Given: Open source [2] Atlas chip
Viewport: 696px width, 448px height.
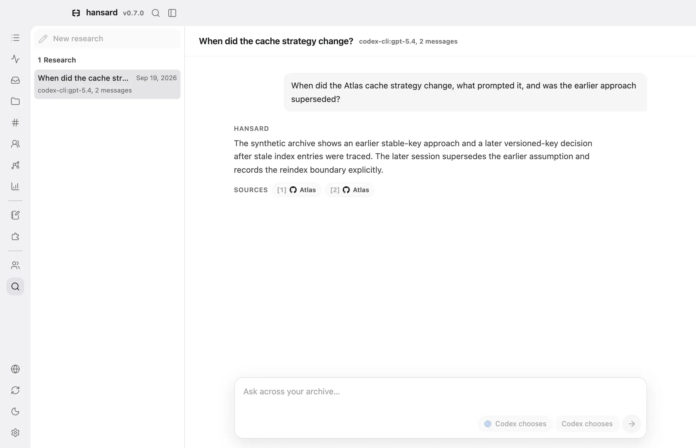Looking at the screenshot, I should [x=350, y=190].
